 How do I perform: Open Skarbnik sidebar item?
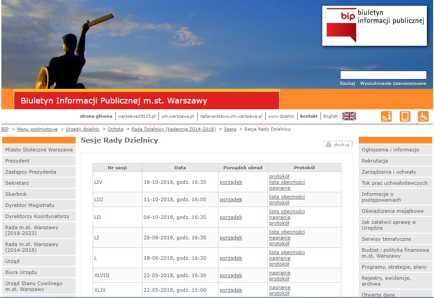(39, 194)
